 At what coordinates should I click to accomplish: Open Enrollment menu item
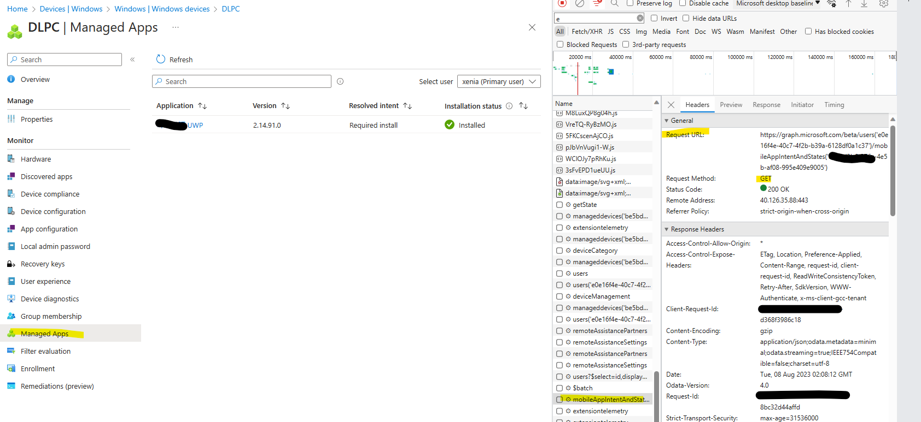pos(38,368)
